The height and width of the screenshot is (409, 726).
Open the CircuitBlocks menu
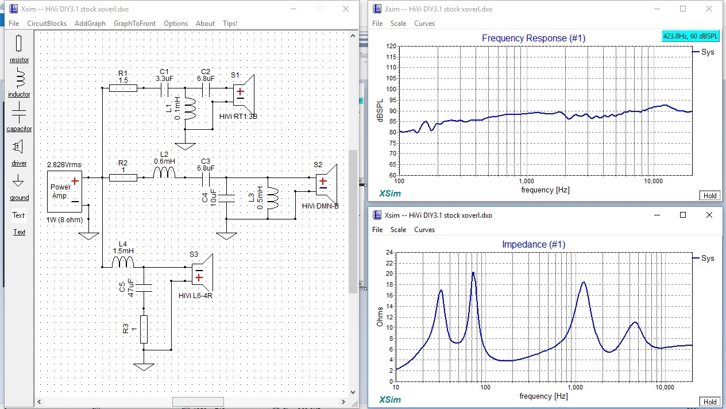point(47,24)
